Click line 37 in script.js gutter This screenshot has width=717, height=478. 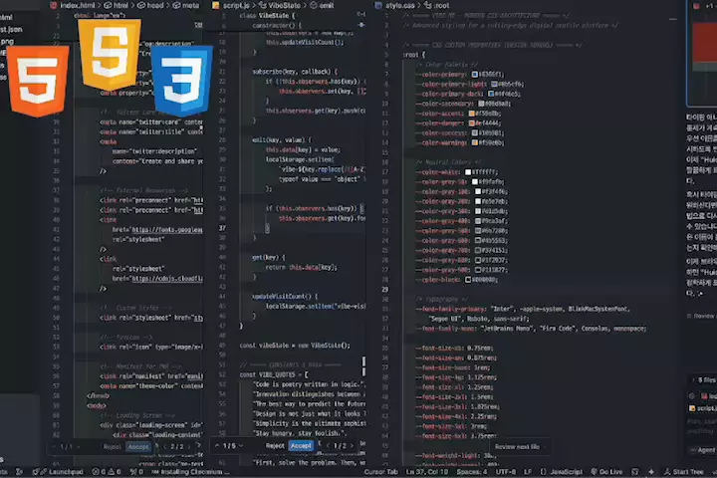(222, 228)
